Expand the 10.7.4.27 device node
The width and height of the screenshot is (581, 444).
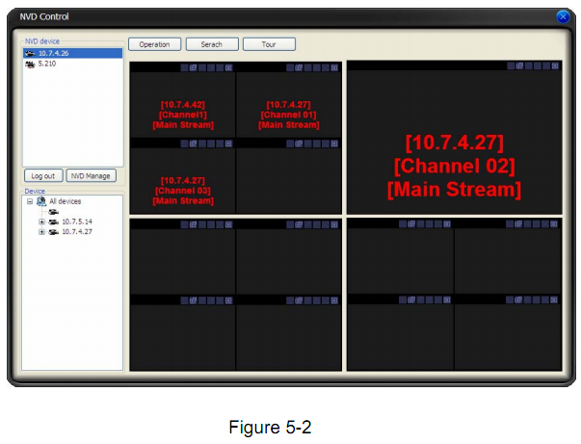(x=41, y=232)
